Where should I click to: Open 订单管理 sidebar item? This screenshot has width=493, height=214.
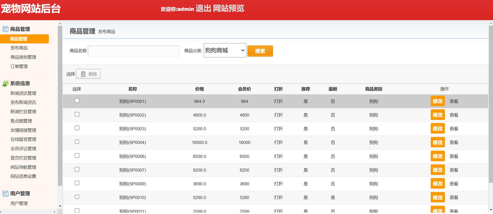19,66
